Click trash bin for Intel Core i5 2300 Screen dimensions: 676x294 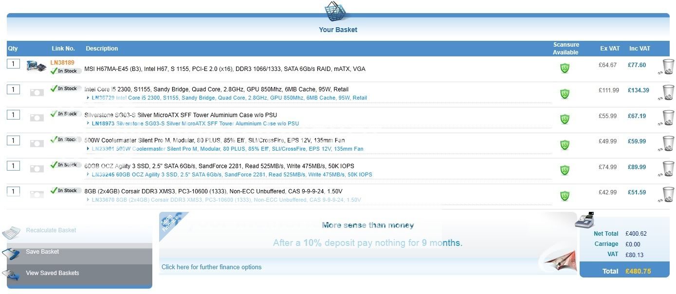(668, 92)
